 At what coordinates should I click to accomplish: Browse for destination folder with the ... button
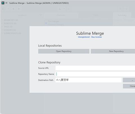pos(129,80)
